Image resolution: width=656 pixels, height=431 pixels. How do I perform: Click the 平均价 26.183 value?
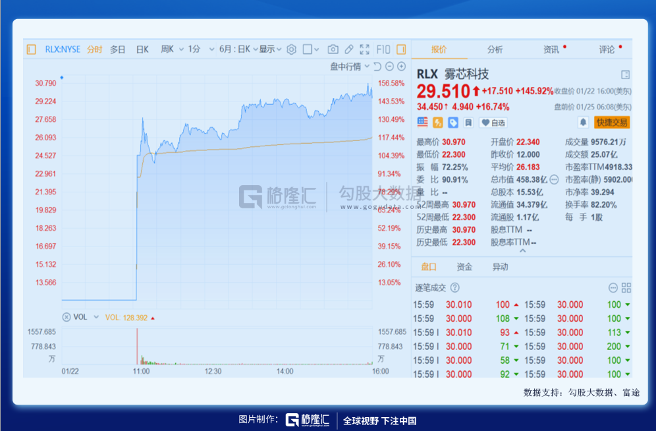[x=528, y=167]
